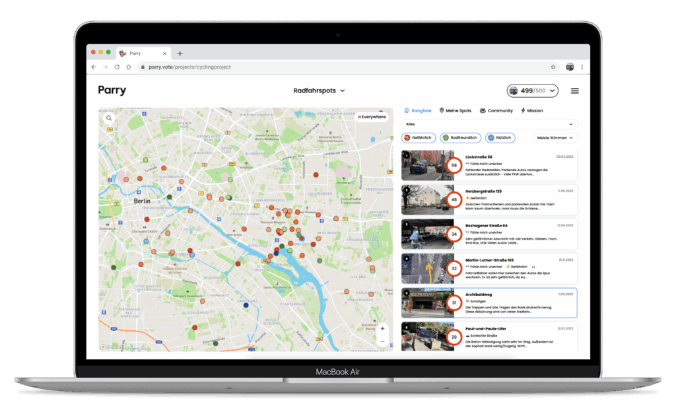676x420 pixels.
Task: Open the hamburger menu
Action: click(x=574, y=91)
